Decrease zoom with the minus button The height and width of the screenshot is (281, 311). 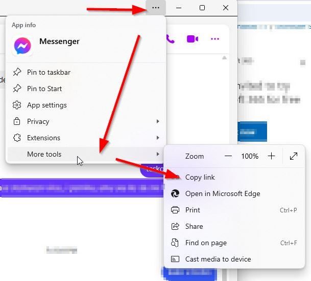tap(228, 156)
